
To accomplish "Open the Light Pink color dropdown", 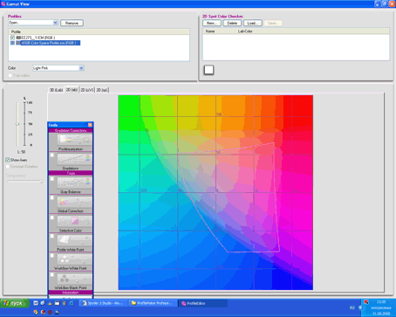I will coord(81,68).
